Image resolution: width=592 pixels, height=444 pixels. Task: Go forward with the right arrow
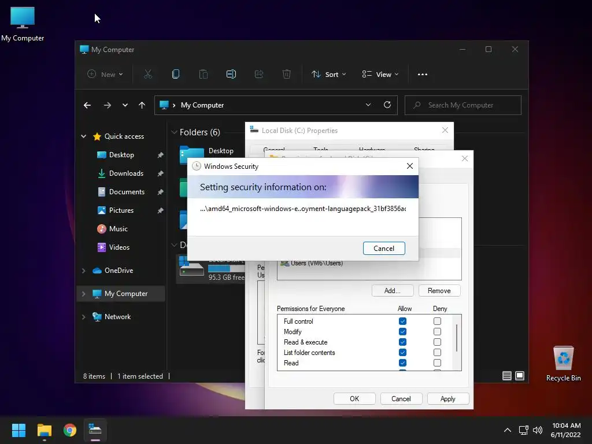click(x=107, y=105)
